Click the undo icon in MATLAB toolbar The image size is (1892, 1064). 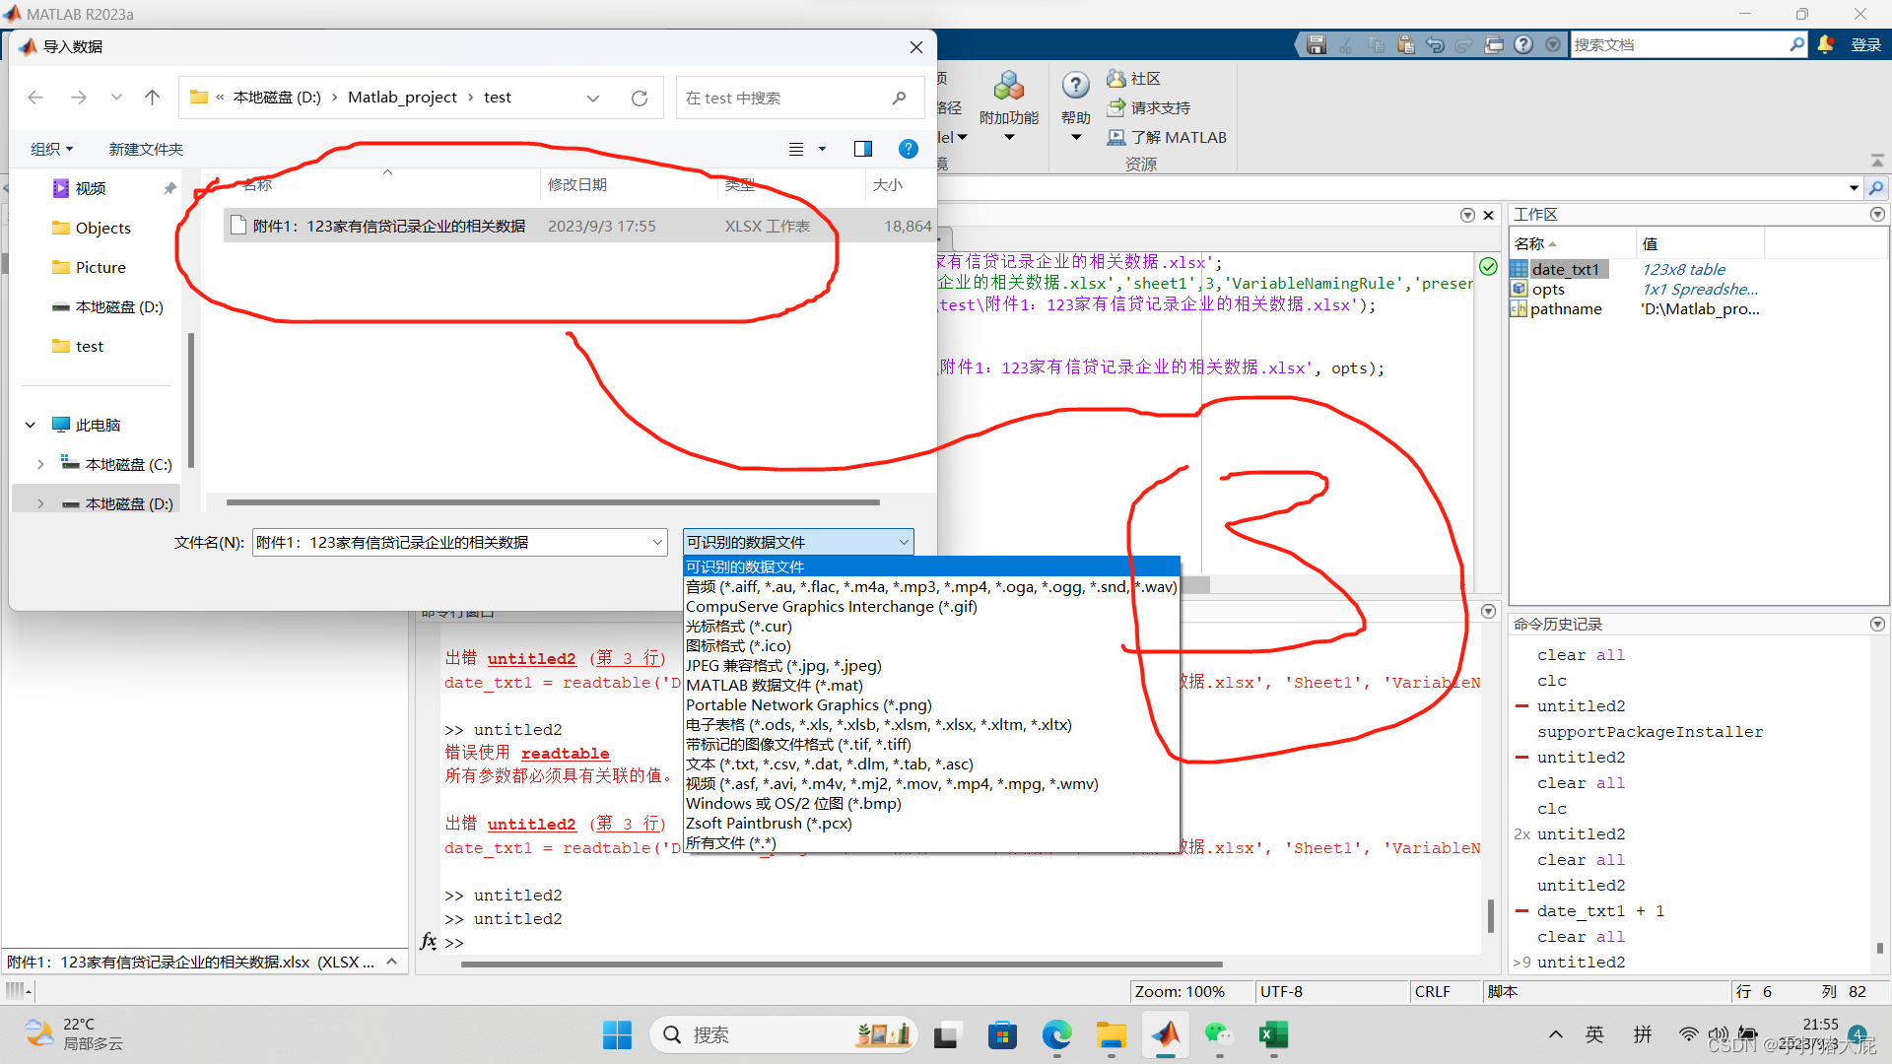pos(1436,44)
